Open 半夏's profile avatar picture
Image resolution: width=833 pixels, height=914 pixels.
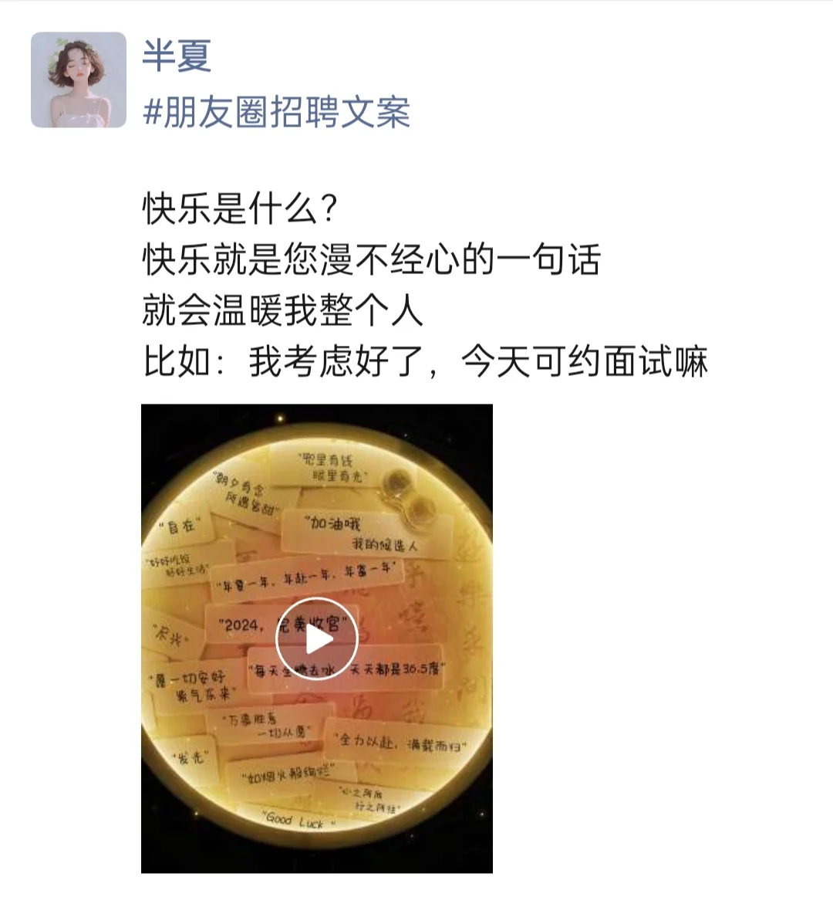coord(79,80)
